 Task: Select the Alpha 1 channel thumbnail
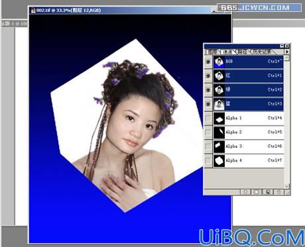[x=219, y=119]
